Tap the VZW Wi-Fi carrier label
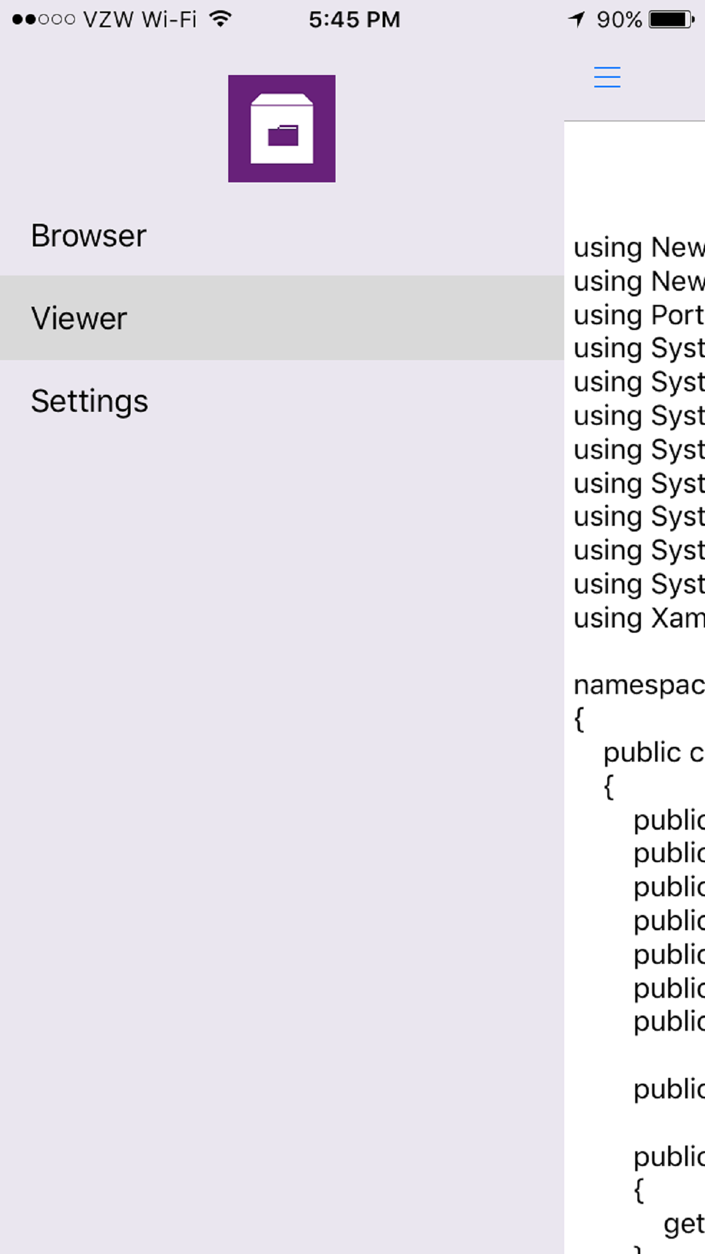The image size is (705, 1254). pyautogui.click(x=140, y=20)
